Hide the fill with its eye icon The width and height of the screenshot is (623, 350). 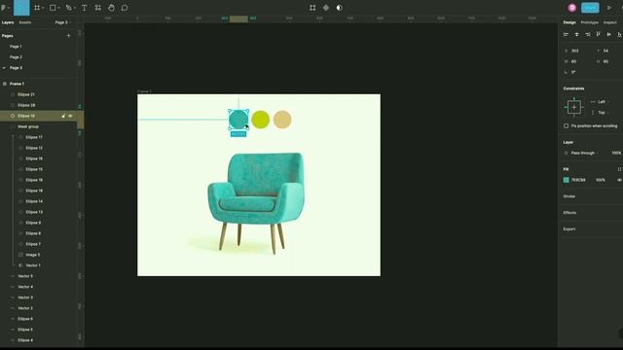point(619,180)
